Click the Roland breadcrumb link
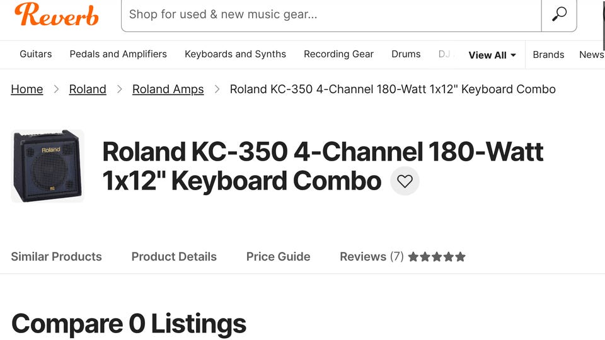The width and height of the screenshot is (605, 340). point(88,89)
